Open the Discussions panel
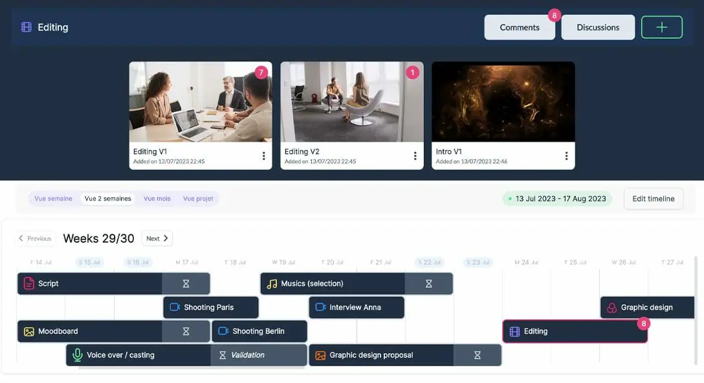The width and height of the screenshot is (704, 383). point(597,27)
